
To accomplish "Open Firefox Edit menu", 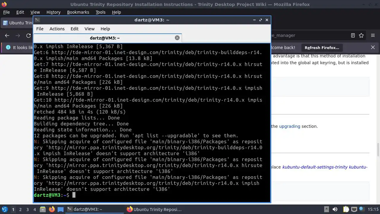I will pyautogui.click(x=20, y=12).
